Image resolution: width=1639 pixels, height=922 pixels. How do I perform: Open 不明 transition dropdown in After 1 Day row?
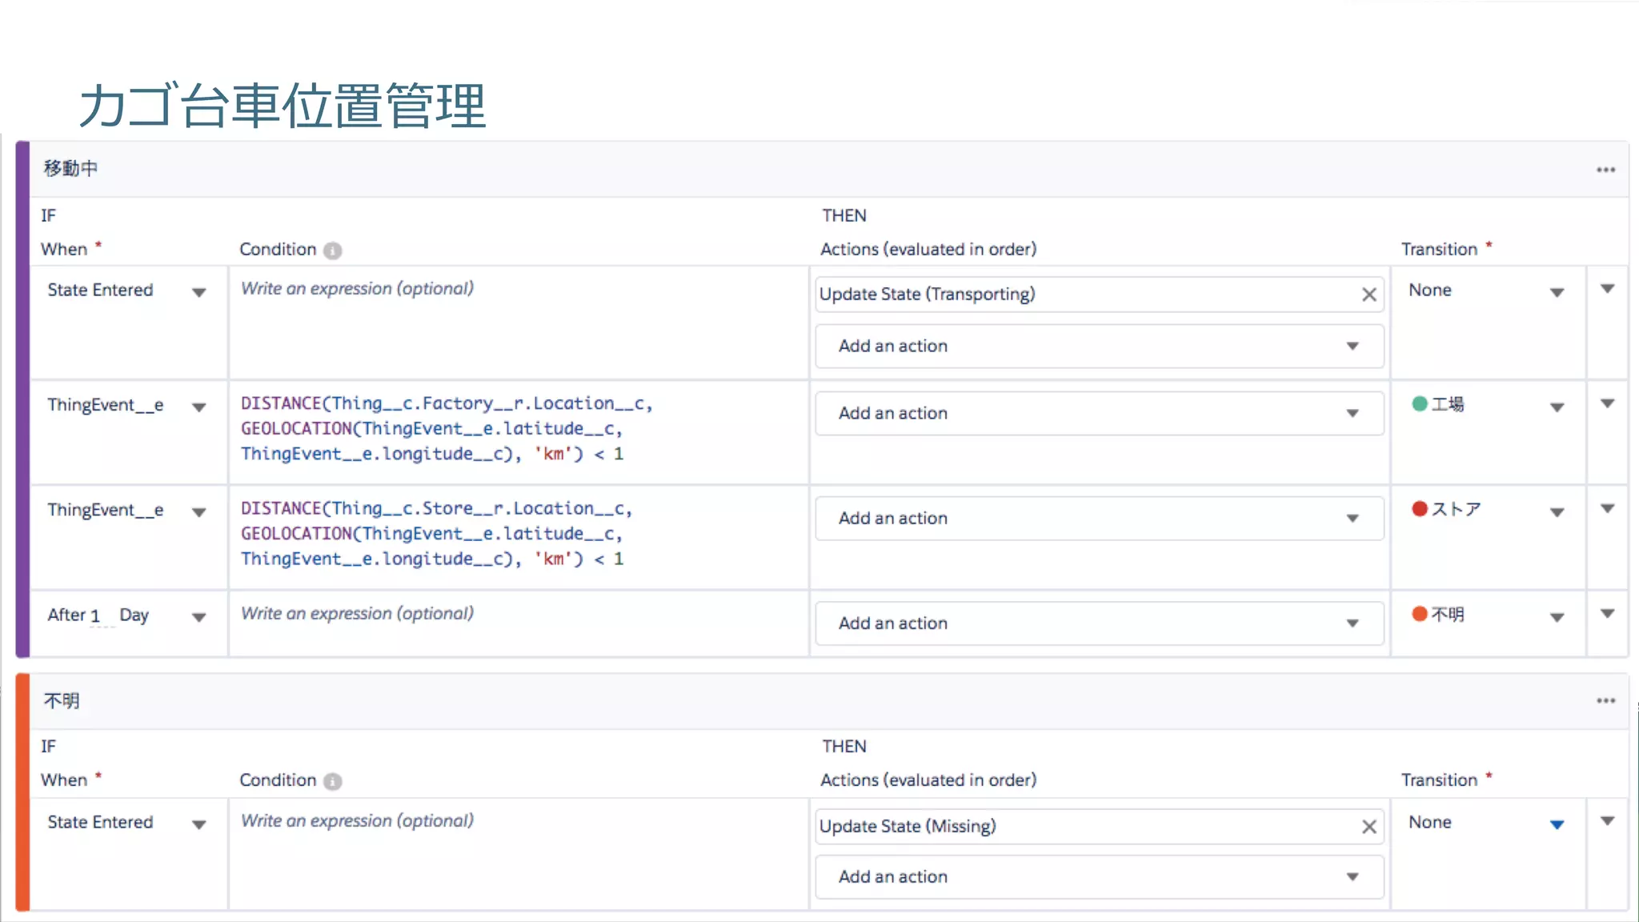tap(1556, 617)
